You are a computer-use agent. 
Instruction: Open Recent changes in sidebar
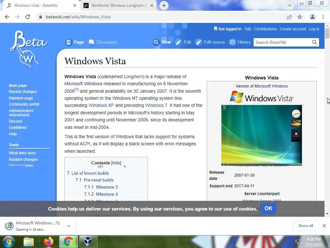[x=23, y=92]
